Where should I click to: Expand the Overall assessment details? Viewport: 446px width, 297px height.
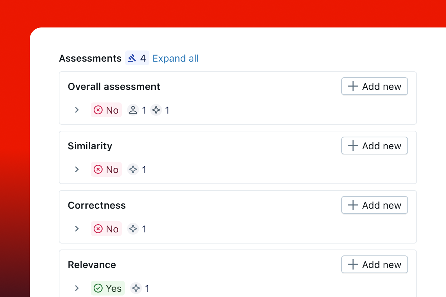(x=77, y=110)
